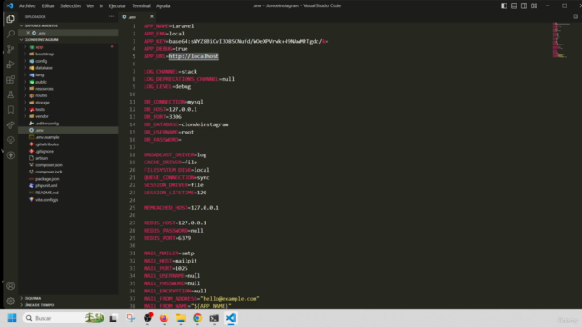Close the .env editor tab
Screen dimensions: 582x327
(152, 16)
